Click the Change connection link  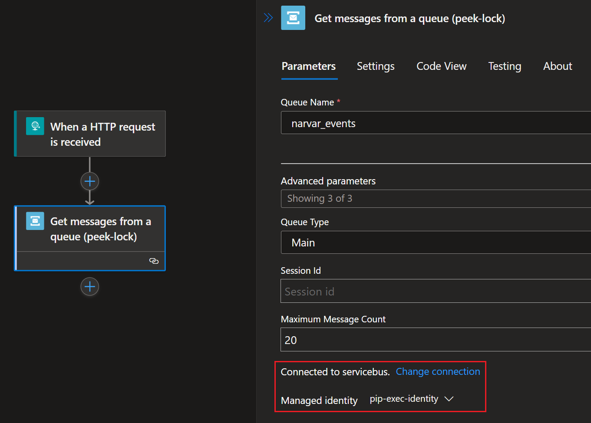438,371
